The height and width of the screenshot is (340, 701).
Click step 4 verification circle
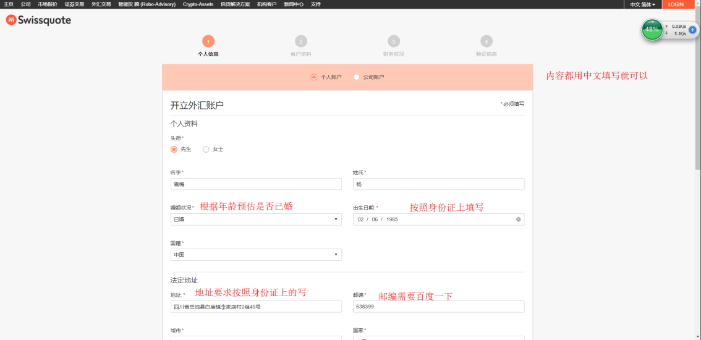coord(486,41)
